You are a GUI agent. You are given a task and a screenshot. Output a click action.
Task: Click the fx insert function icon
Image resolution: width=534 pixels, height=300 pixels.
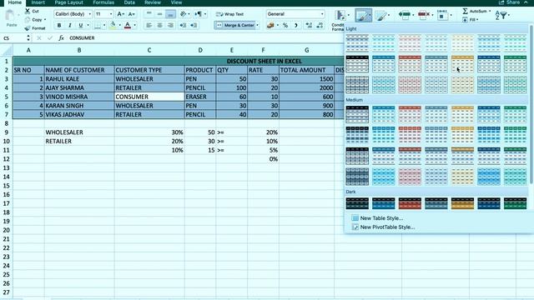point(61,38)
